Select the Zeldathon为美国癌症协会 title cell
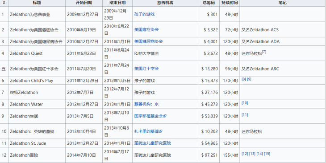The image size is (326, 163). tap(37, 30)
